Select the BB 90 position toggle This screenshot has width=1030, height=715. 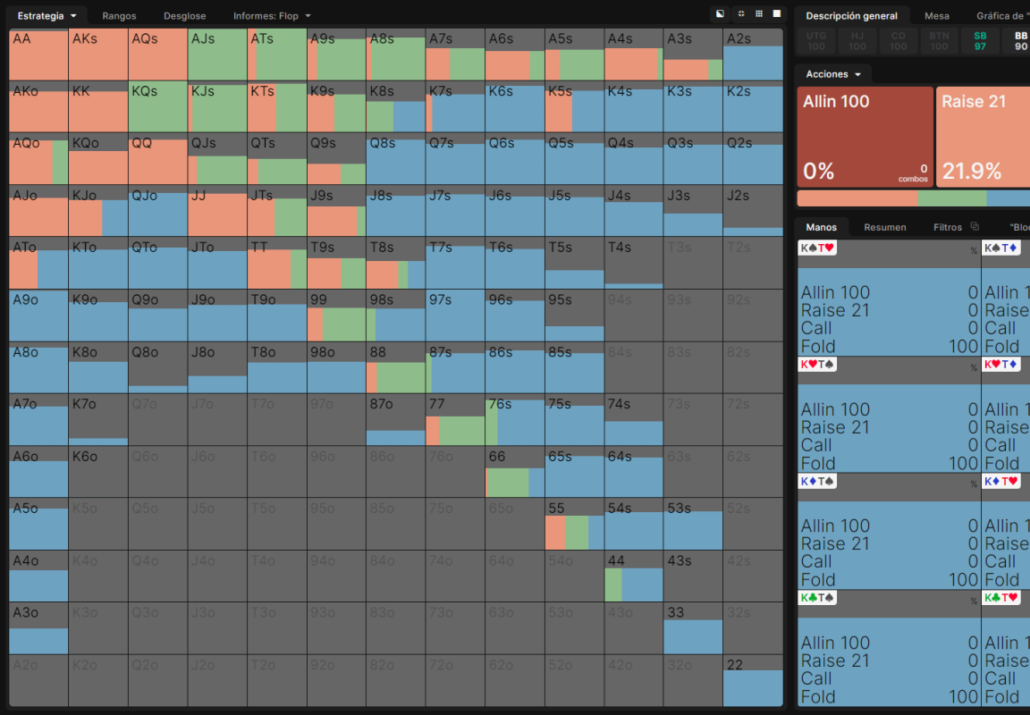point(1019,41)
